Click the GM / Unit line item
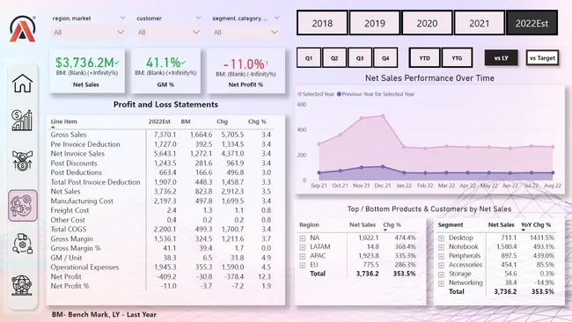The image size is (572, 322). click(x=66, y=258)
